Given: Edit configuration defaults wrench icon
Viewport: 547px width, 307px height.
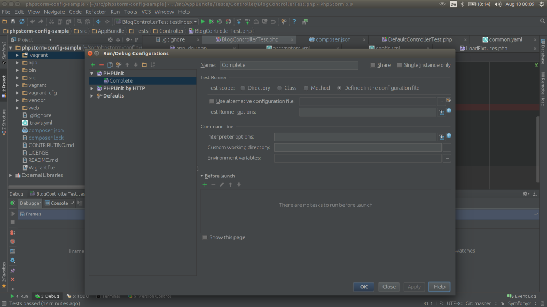Looking at the screenshot, I should tap(119, 64).
